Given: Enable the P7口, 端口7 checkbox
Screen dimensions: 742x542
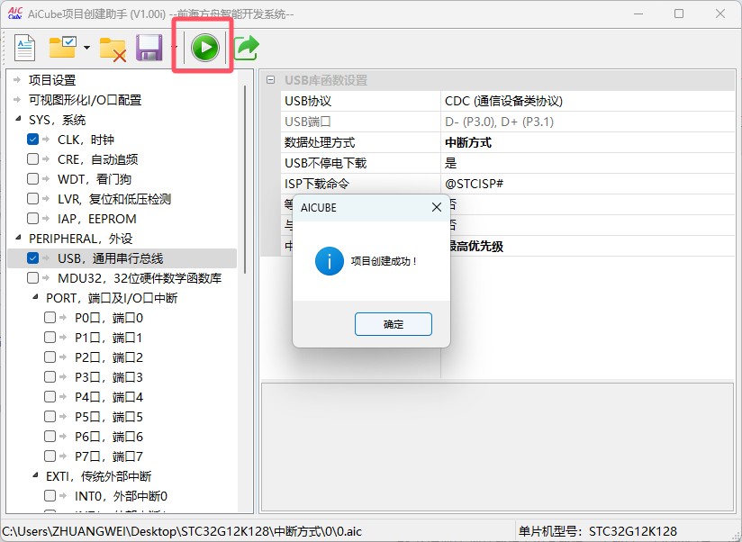Looking at the screenshot, I should click(50, 456).
